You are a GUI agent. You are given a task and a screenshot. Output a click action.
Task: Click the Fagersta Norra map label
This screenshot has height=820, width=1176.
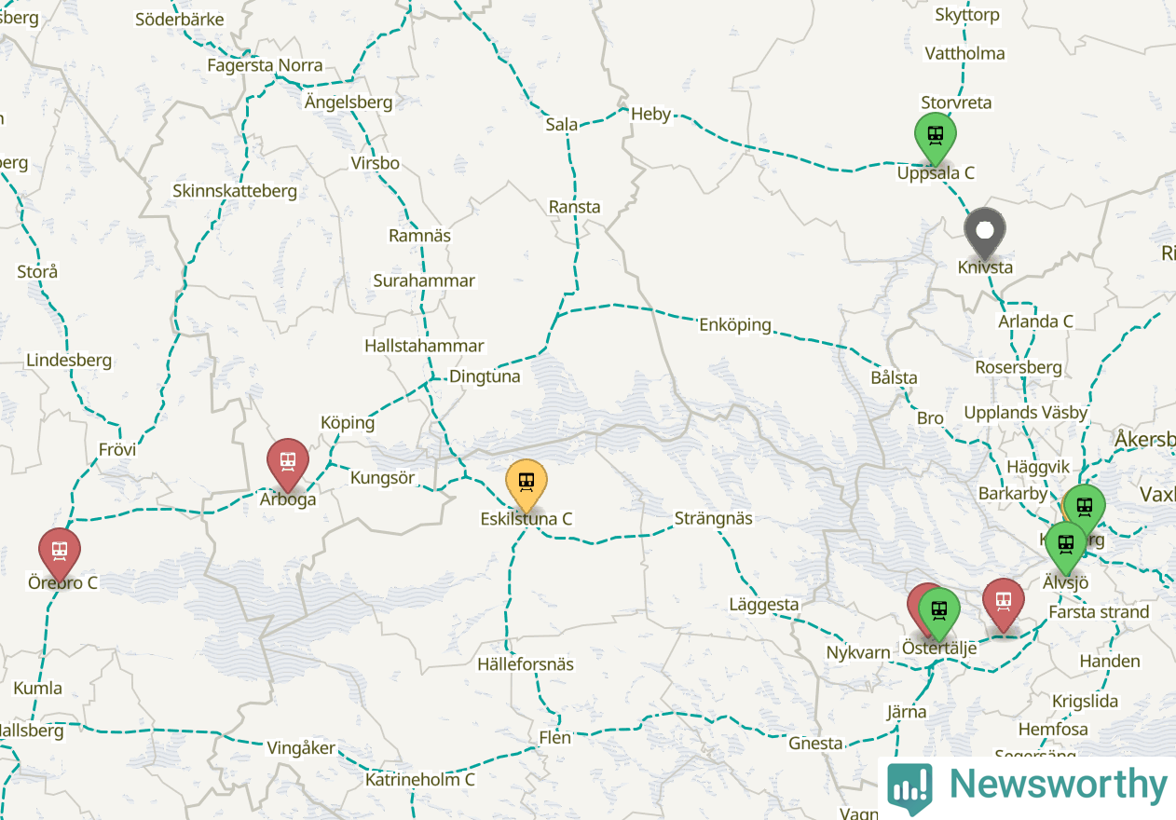(x=266, y=65)
